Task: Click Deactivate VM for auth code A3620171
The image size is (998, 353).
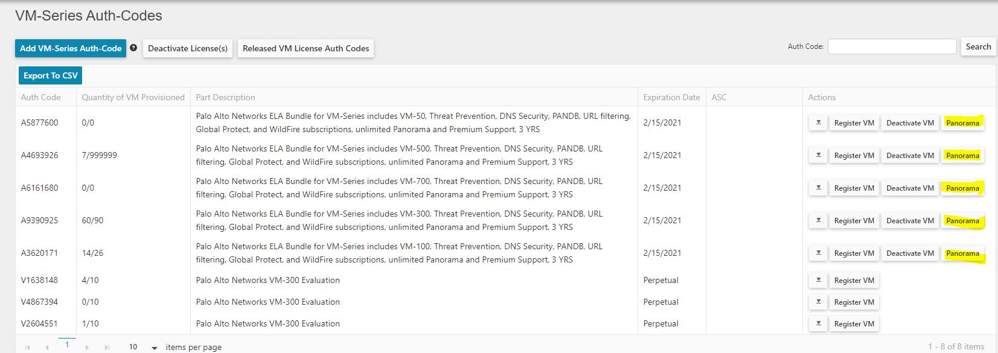Action: pos(910,253)
